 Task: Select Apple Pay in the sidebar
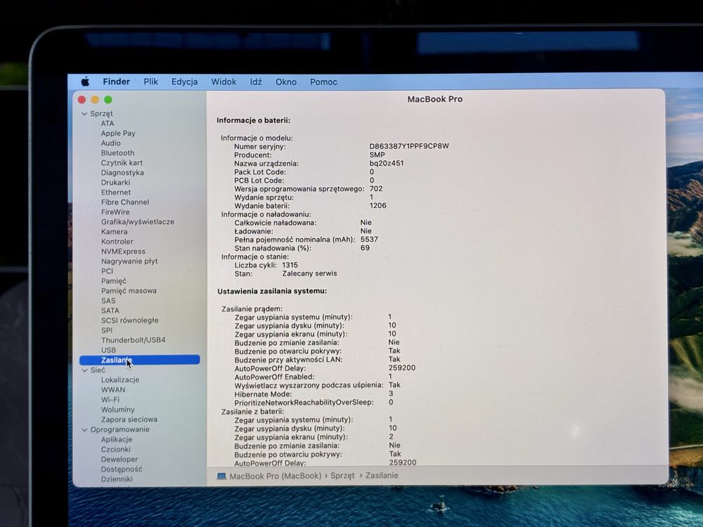(x=118, y=133)
